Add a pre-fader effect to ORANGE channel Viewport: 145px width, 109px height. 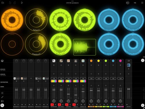(x=91, y=65)
